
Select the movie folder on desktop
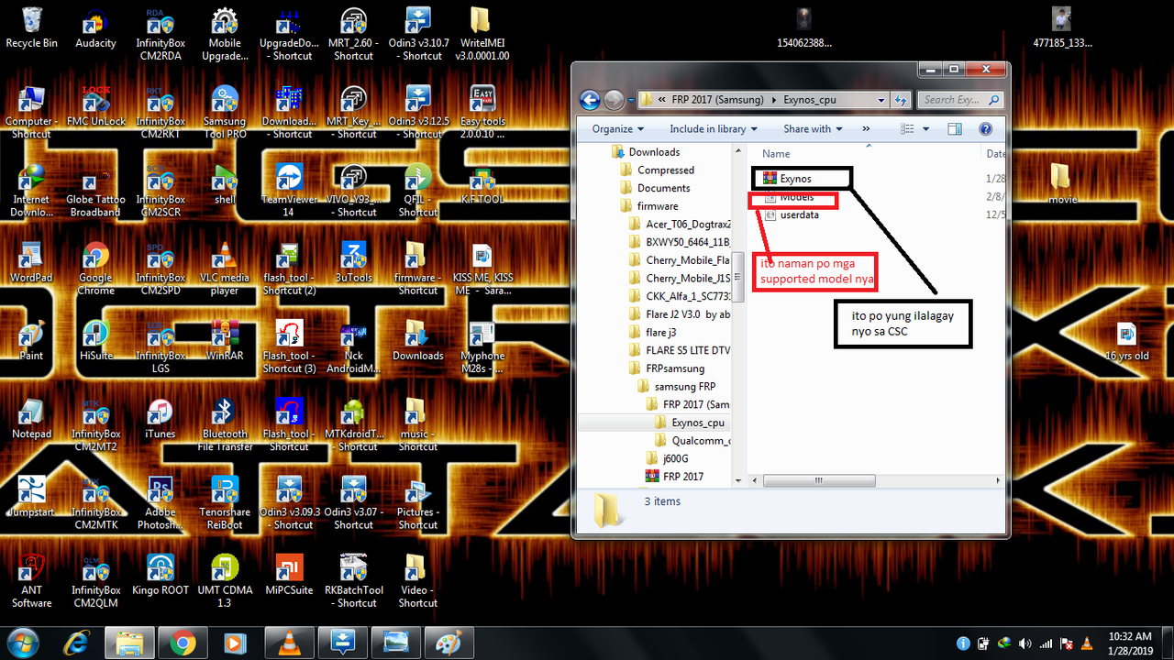[1062, 183]
